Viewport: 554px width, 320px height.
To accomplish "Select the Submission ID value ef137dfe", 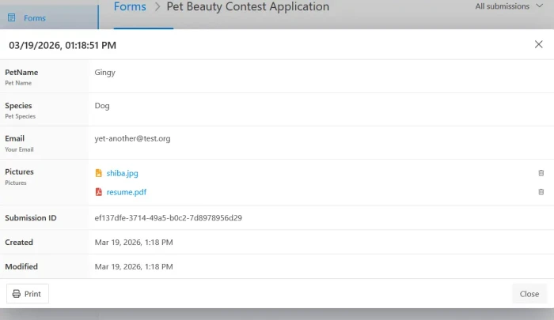I will point(168,218).
